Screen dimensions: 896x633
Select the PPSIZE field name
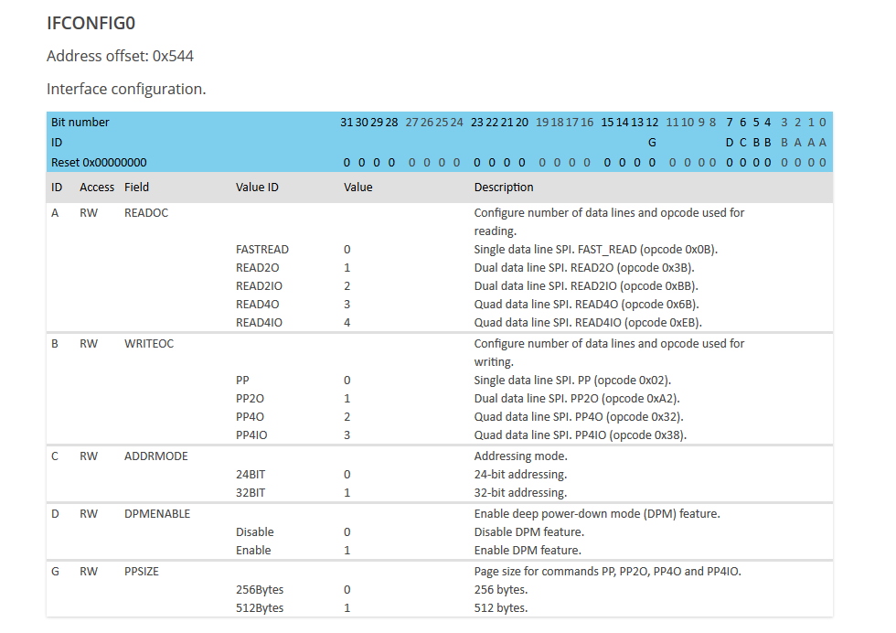point(142,572)
